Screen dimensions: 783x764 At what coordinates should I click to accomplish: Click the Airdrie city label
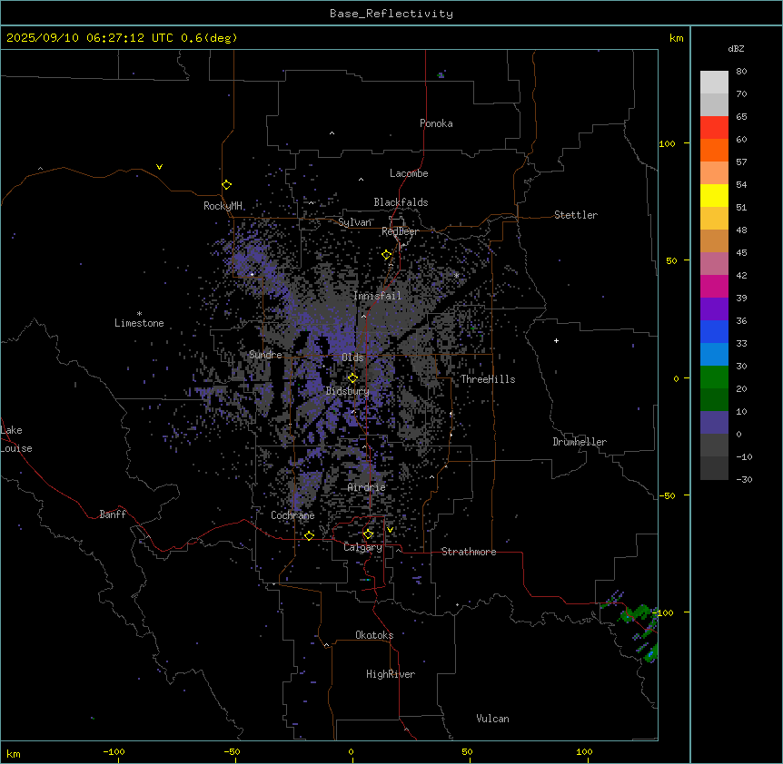[366, 487]
